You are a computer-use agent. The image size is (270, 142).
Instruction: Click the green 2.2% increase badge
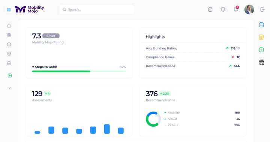(x=165, y=94)
